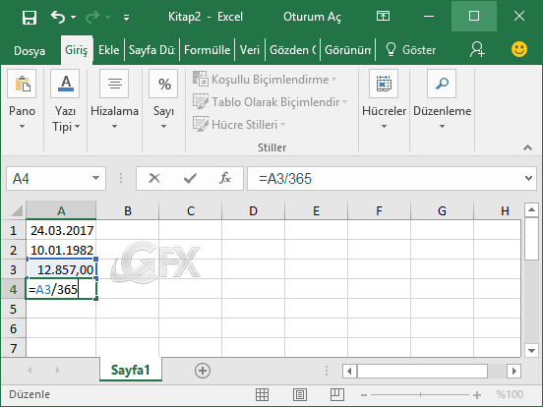543x407 pixels.
Task: Click cell containing 12.857,00
Action: (x=61, y=269)
